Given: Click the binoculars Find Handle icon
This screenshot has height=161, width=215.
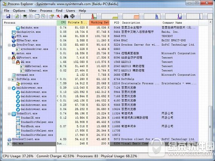Looking at the screenshot, I should coord(66,16).
